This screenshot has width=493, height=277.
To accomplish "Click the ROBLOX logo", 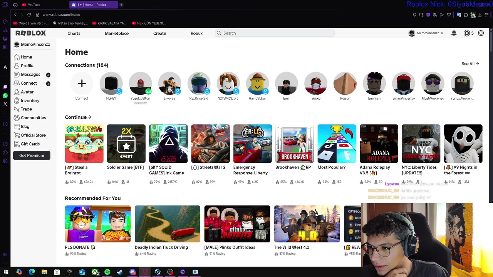I will coord(31,33).
